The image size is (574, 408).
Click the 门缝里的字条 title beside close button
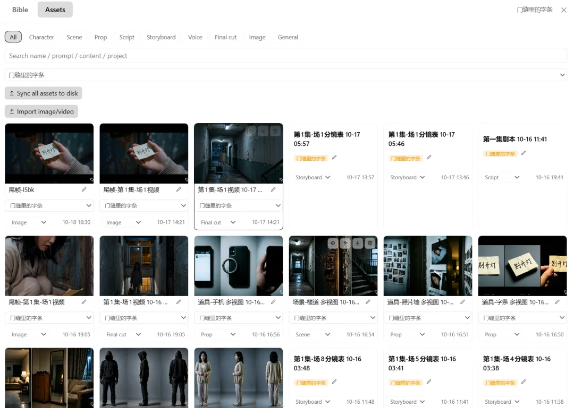click(x=535, y=10)
